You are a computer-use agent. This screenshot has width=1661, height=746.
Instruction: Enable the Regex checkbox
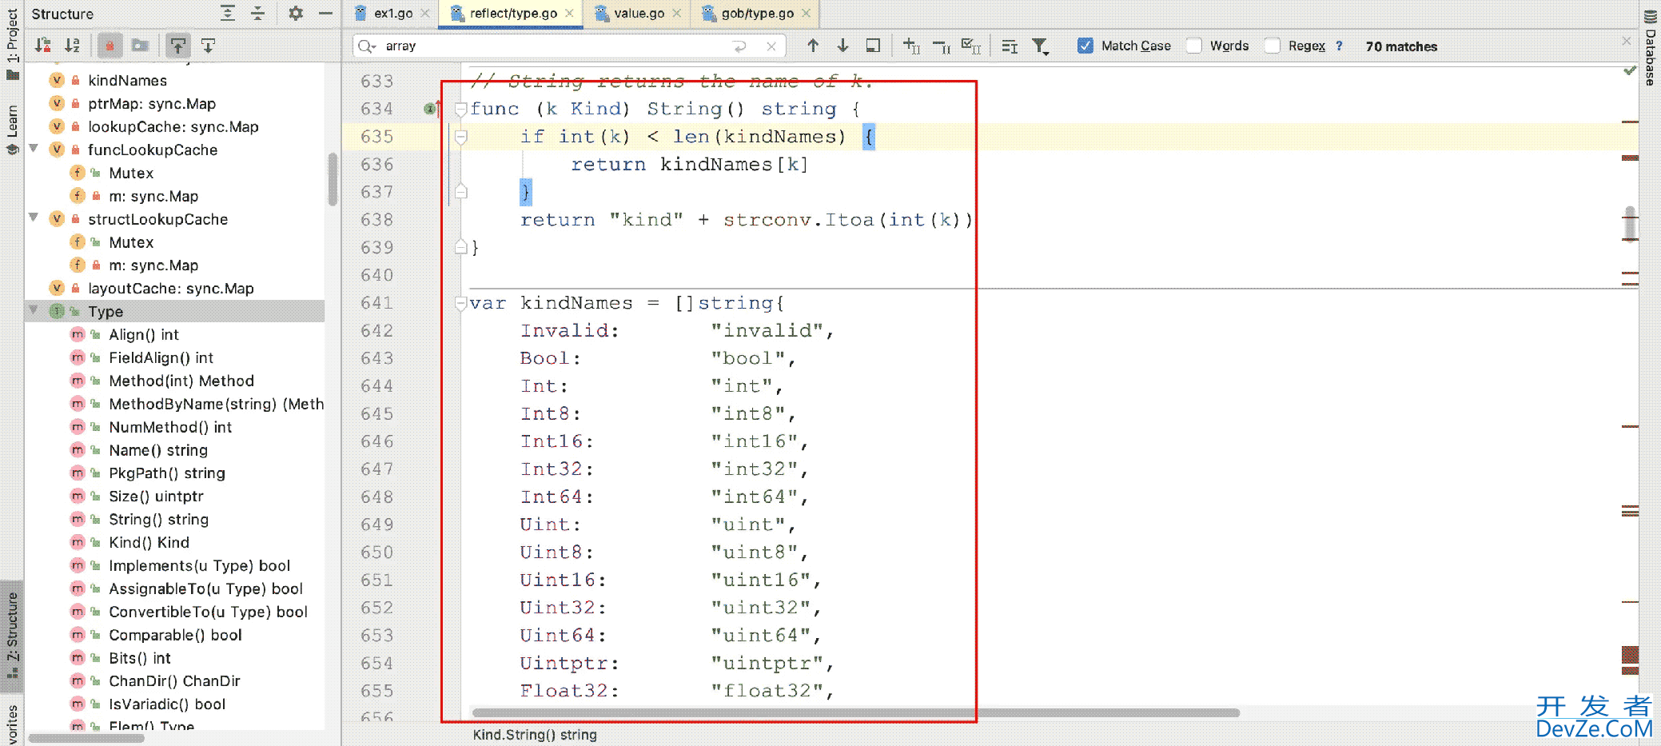click(1272, 46)
